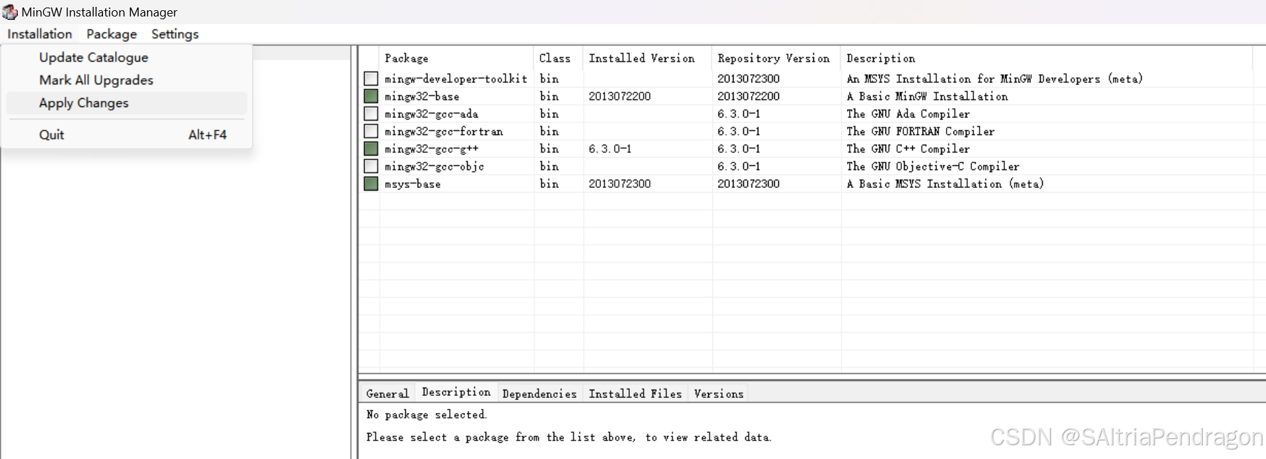
Task: Click 'A Basic MinGW Installation' description
Action: click(x=927, y=96)
